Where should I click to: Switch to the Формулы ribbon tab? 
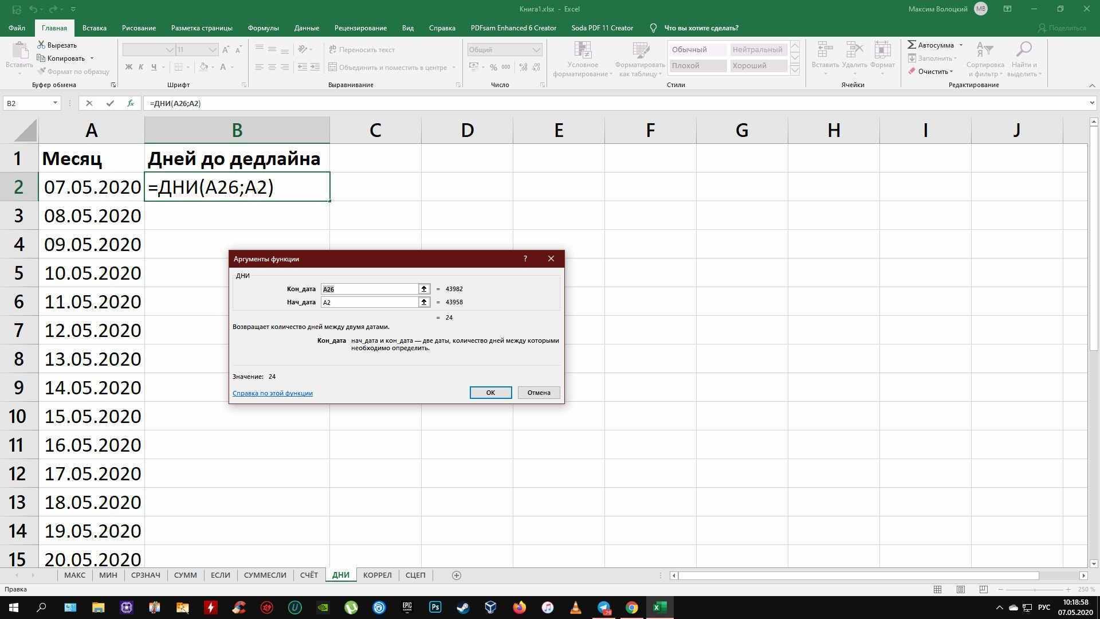click(262, 28)
